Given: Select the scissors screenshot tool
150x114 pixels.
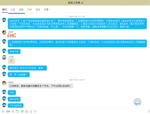Looking at the screenshot, I should tap(12, 111).
